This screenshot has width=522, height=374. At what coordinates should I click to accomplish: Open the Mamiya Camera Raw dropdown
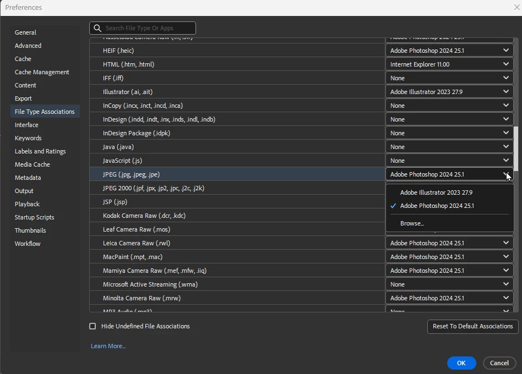[449, 271]
